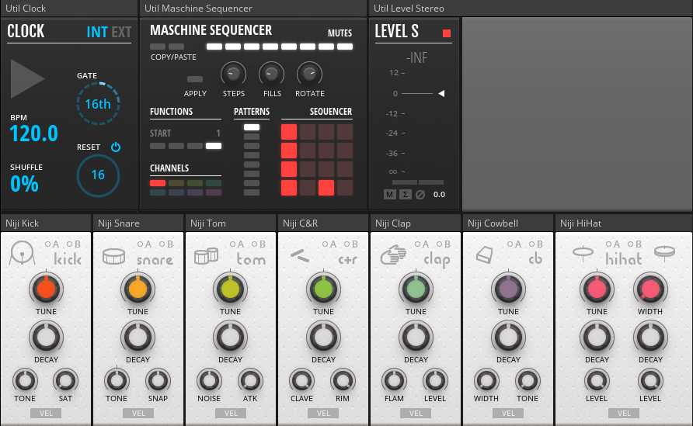Click the kick drum icon
This screenshot has width=693, height=426.
[x=22, y=253]
